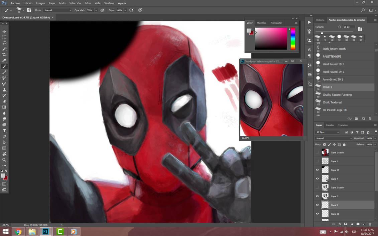Open the layer Relleno dropdown arrow
378x236 pixels.
point(375,144)
